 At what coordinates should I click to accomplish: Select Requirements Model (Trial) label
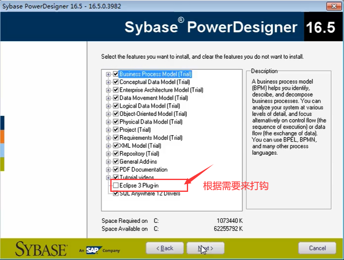[151, 138]
